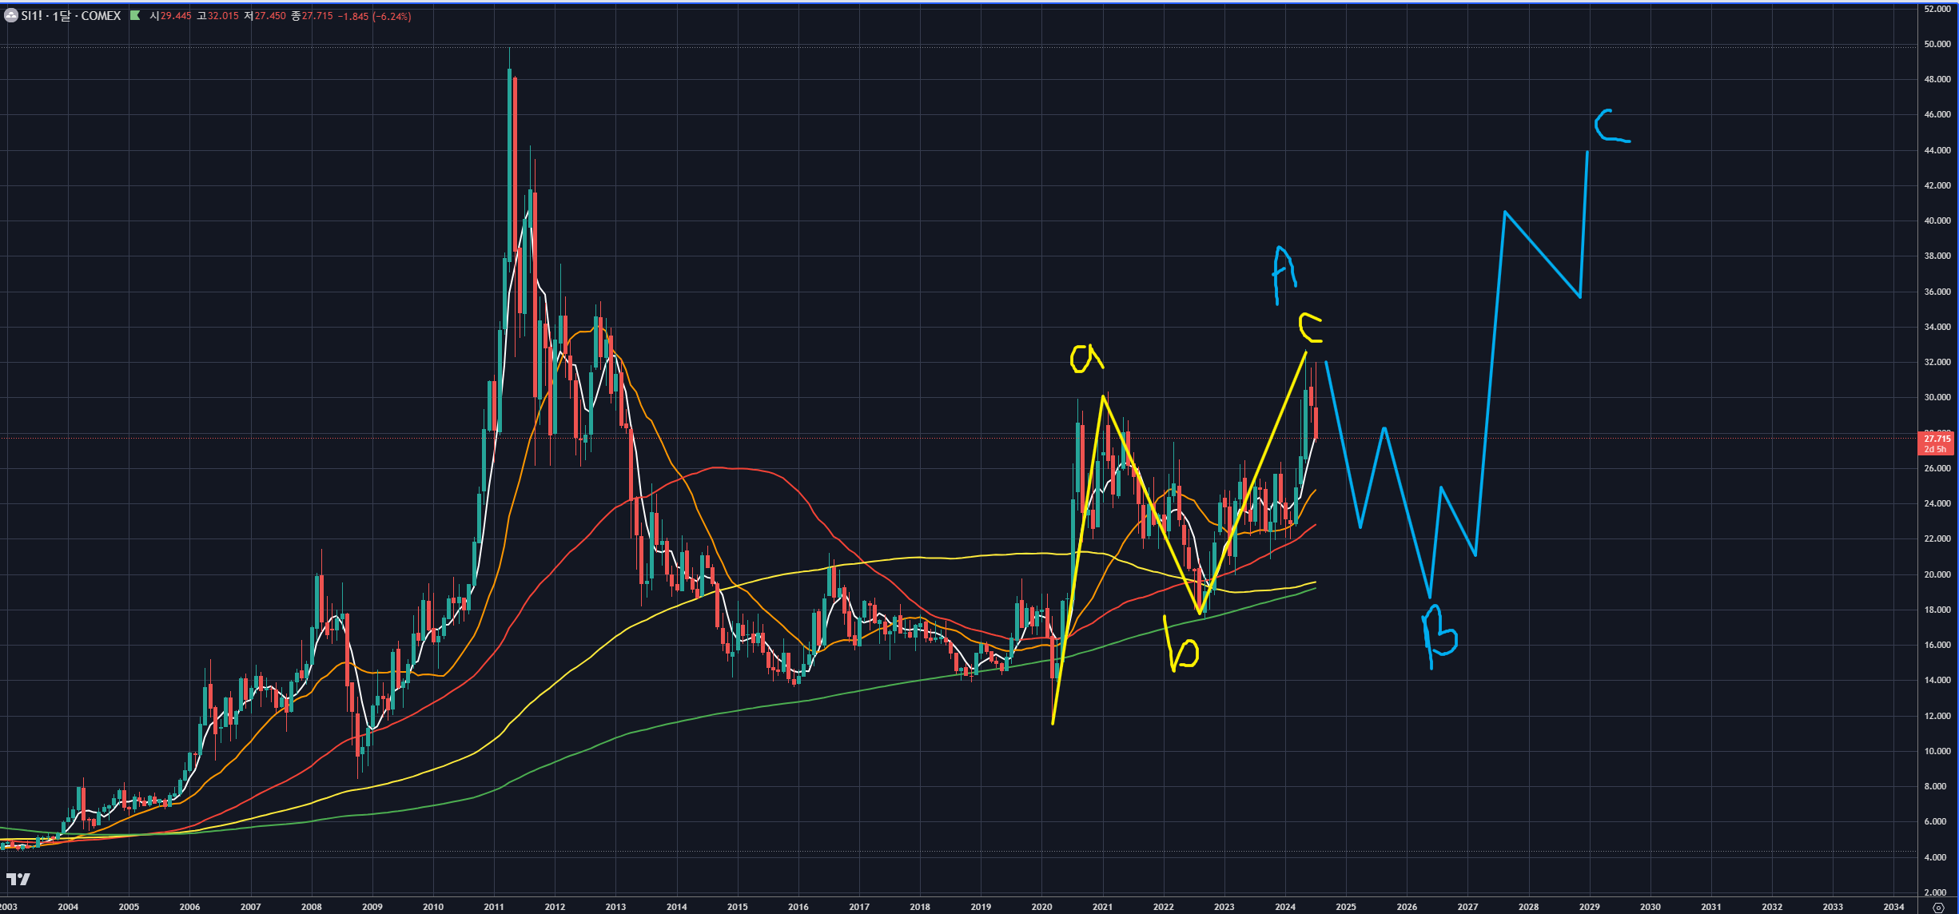Click the 50.000 price axis label
This screenshot has width=1959, height=914.
click(1937, 44)
